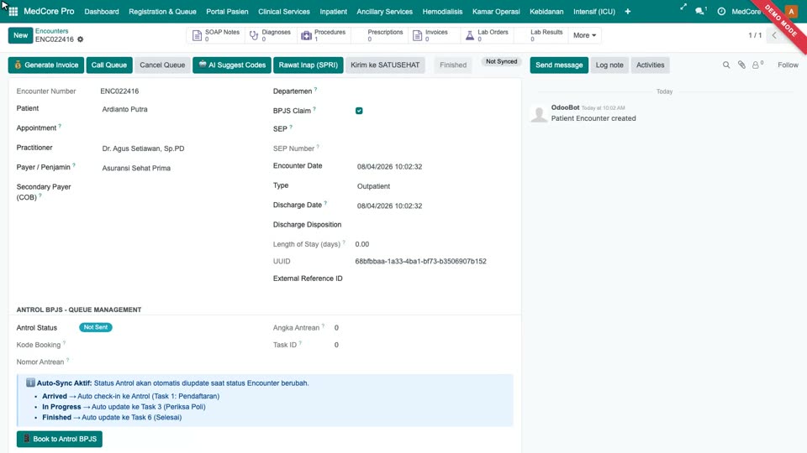Click the Appointment field help mark
Image resolution: width=807 pixels, height=453 pixels.
(x=60, y=125)
